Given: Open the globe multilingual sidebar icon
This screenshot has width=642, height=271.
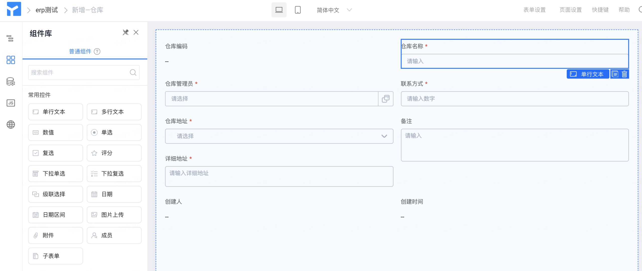Looking at the screenshot, I should click(x=11, y=125).
